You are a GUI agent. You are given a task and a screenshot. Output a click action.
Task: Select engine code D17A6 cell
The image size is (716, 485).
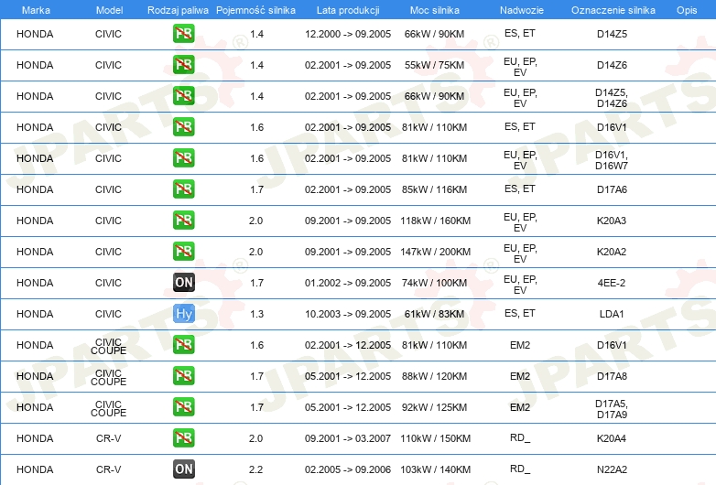[612, 189]
